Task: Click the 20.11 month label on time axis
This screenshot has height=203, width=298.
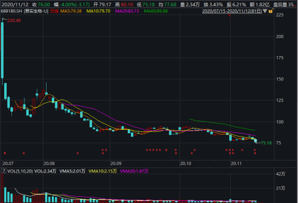Action: tap(236, 163)
